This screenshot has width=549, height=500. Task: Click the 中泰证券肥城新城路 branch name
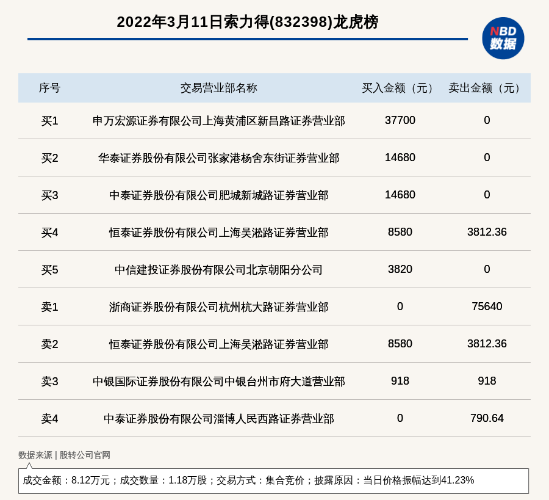(x=218, y=195)
